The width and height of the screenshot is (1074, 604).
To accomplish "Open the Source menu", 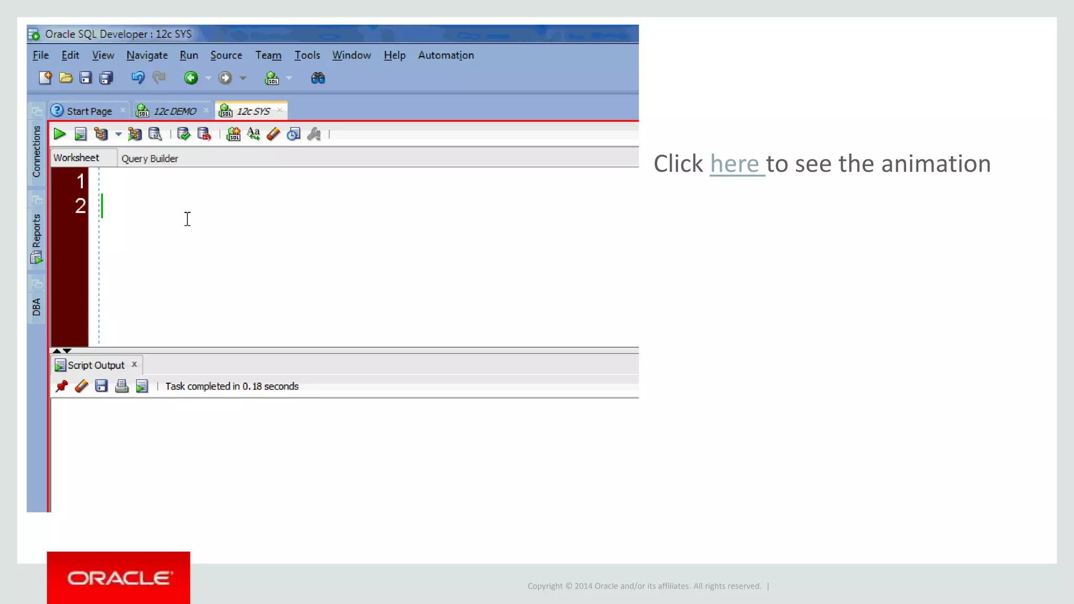I will (x=226, y=56).
